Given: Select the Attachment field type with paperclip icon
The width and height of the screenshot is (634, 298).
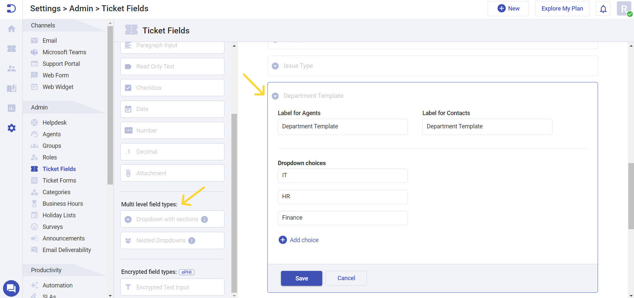Looking at the screenshot, I should (172, 173).
